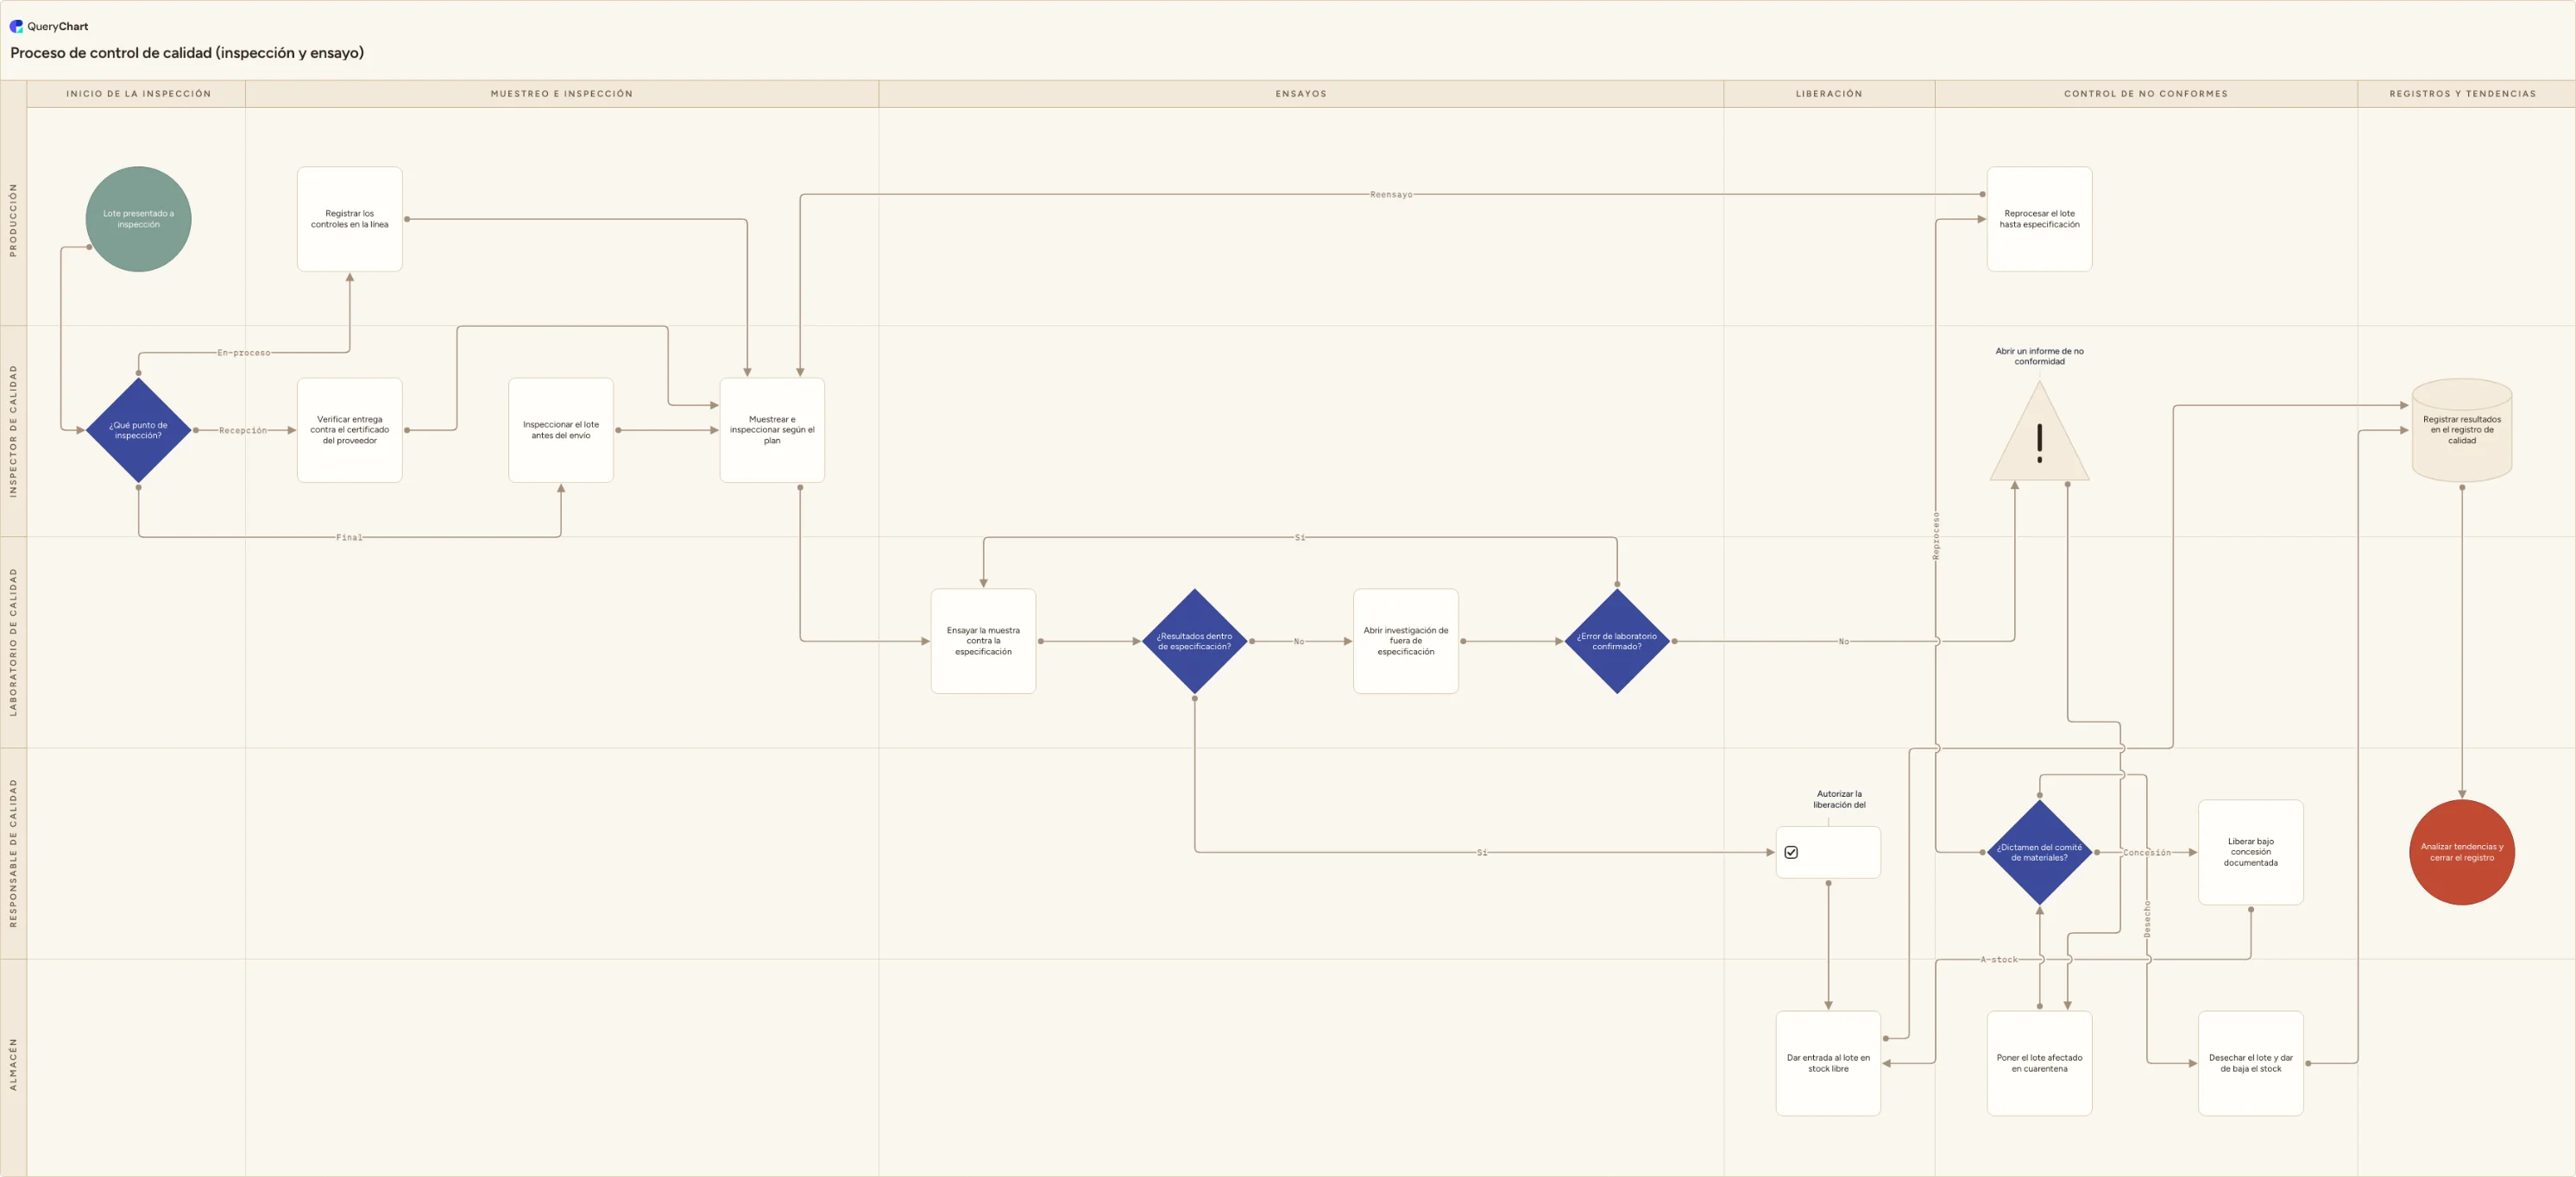This screenshot has width=2576, height=1177.
Task: Select the '¿Resultados dentro de especificación?' diamond
Action: tap(1194, 642)
